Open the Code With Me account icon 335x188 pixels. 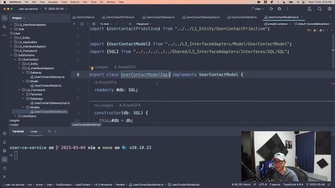coord(309,9)
